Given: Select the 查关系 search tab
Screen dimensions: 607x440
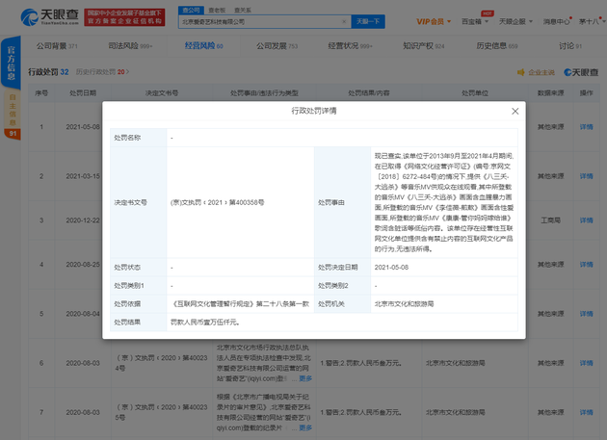Looking at the screenshot, I should pos(243,10).
